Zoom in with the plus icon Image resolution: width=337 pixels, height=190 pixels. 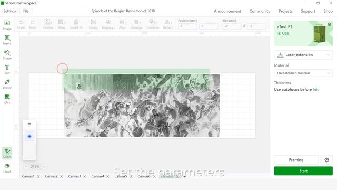click(x=44, y=167)
